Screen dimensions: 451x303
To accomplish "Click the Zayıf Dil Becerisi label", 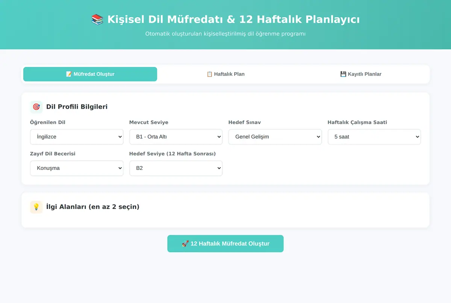I will [53, 154].
